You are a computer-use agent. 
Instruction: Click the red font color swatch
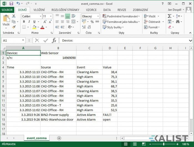(x=42, y=27)
